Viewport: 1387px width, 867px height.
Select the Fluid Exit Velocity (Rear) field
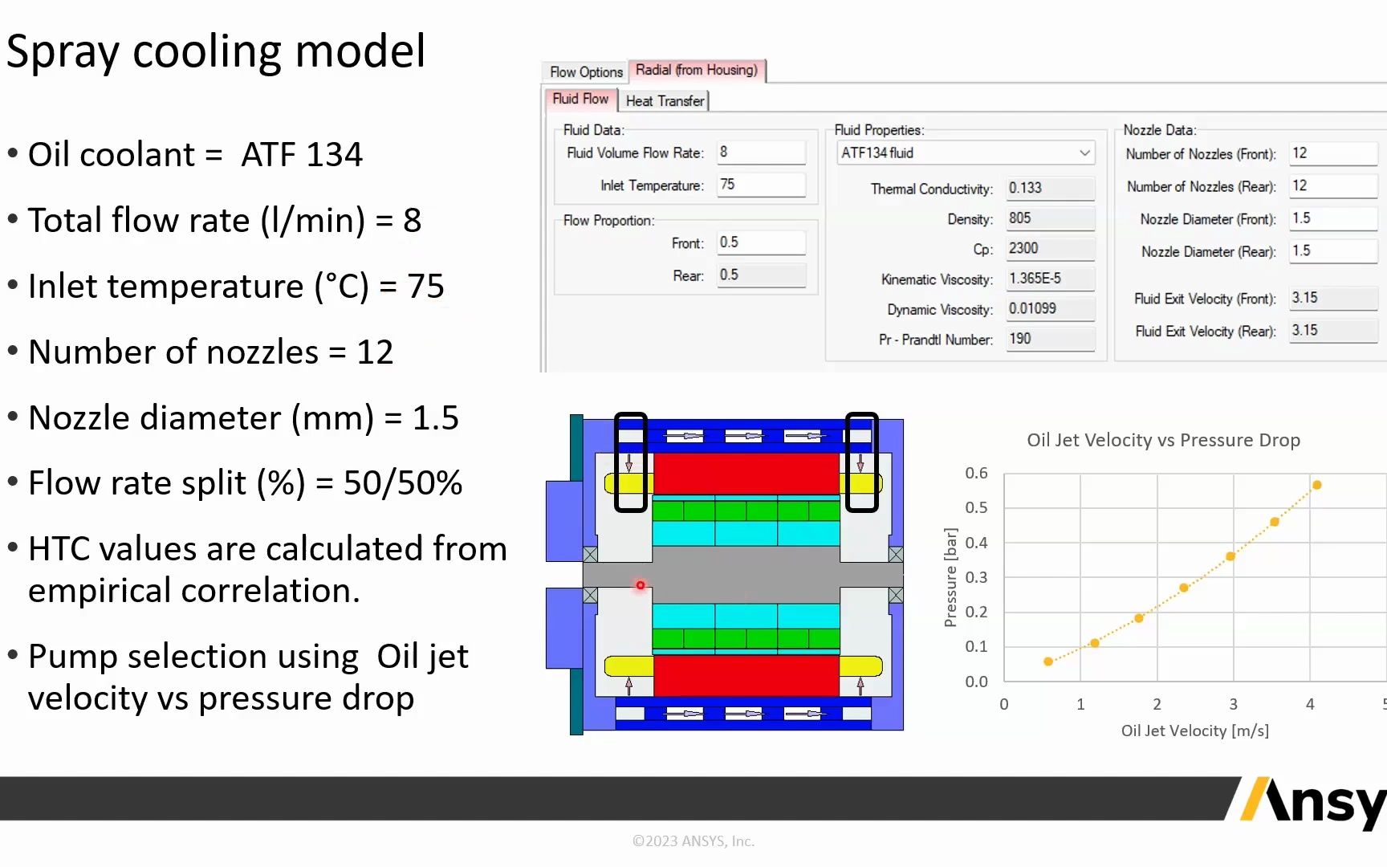pyautogui.click(x=1332, y=330)
